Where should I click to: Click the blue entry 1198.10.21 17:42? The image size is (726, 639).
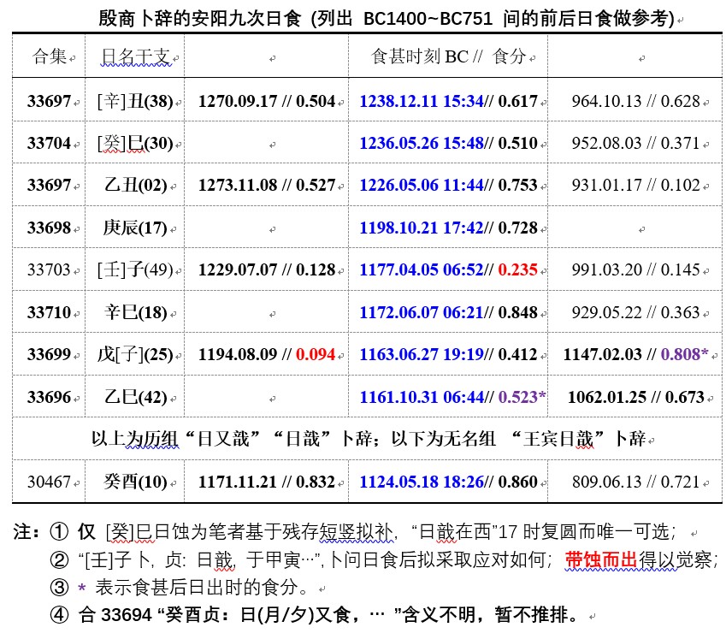(421, 228)
